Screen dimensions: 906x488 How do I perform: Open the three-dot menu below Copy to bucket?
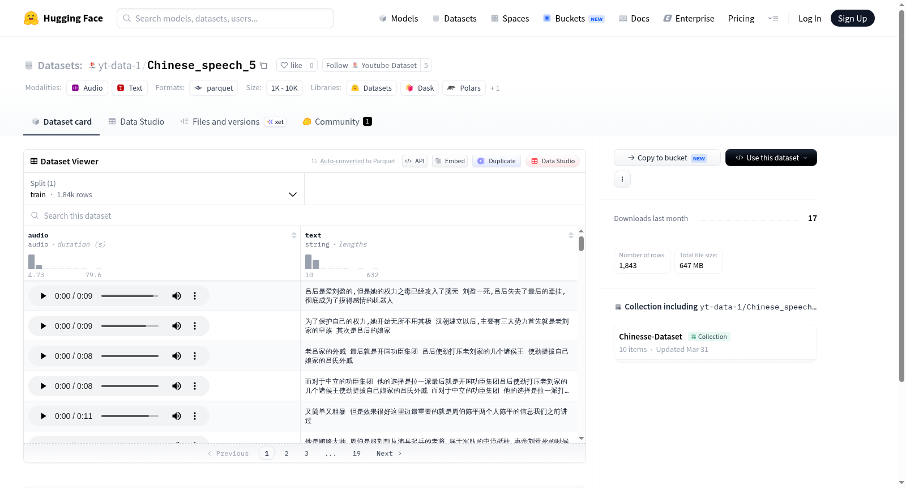[622, 179]
